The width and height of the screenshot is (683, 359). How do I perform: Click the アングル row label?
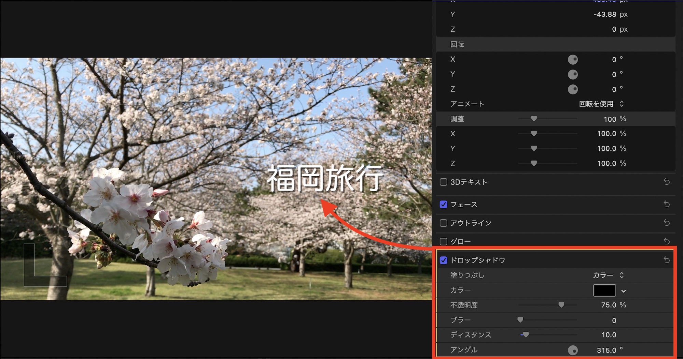click(x=464, y=350)
